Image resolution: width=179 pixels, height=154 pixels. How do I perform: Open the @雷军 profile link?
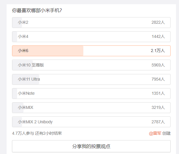point(155,133)
